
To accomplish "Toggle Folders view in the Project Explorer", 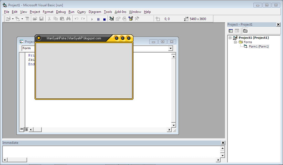I will (x=245, y=31).
